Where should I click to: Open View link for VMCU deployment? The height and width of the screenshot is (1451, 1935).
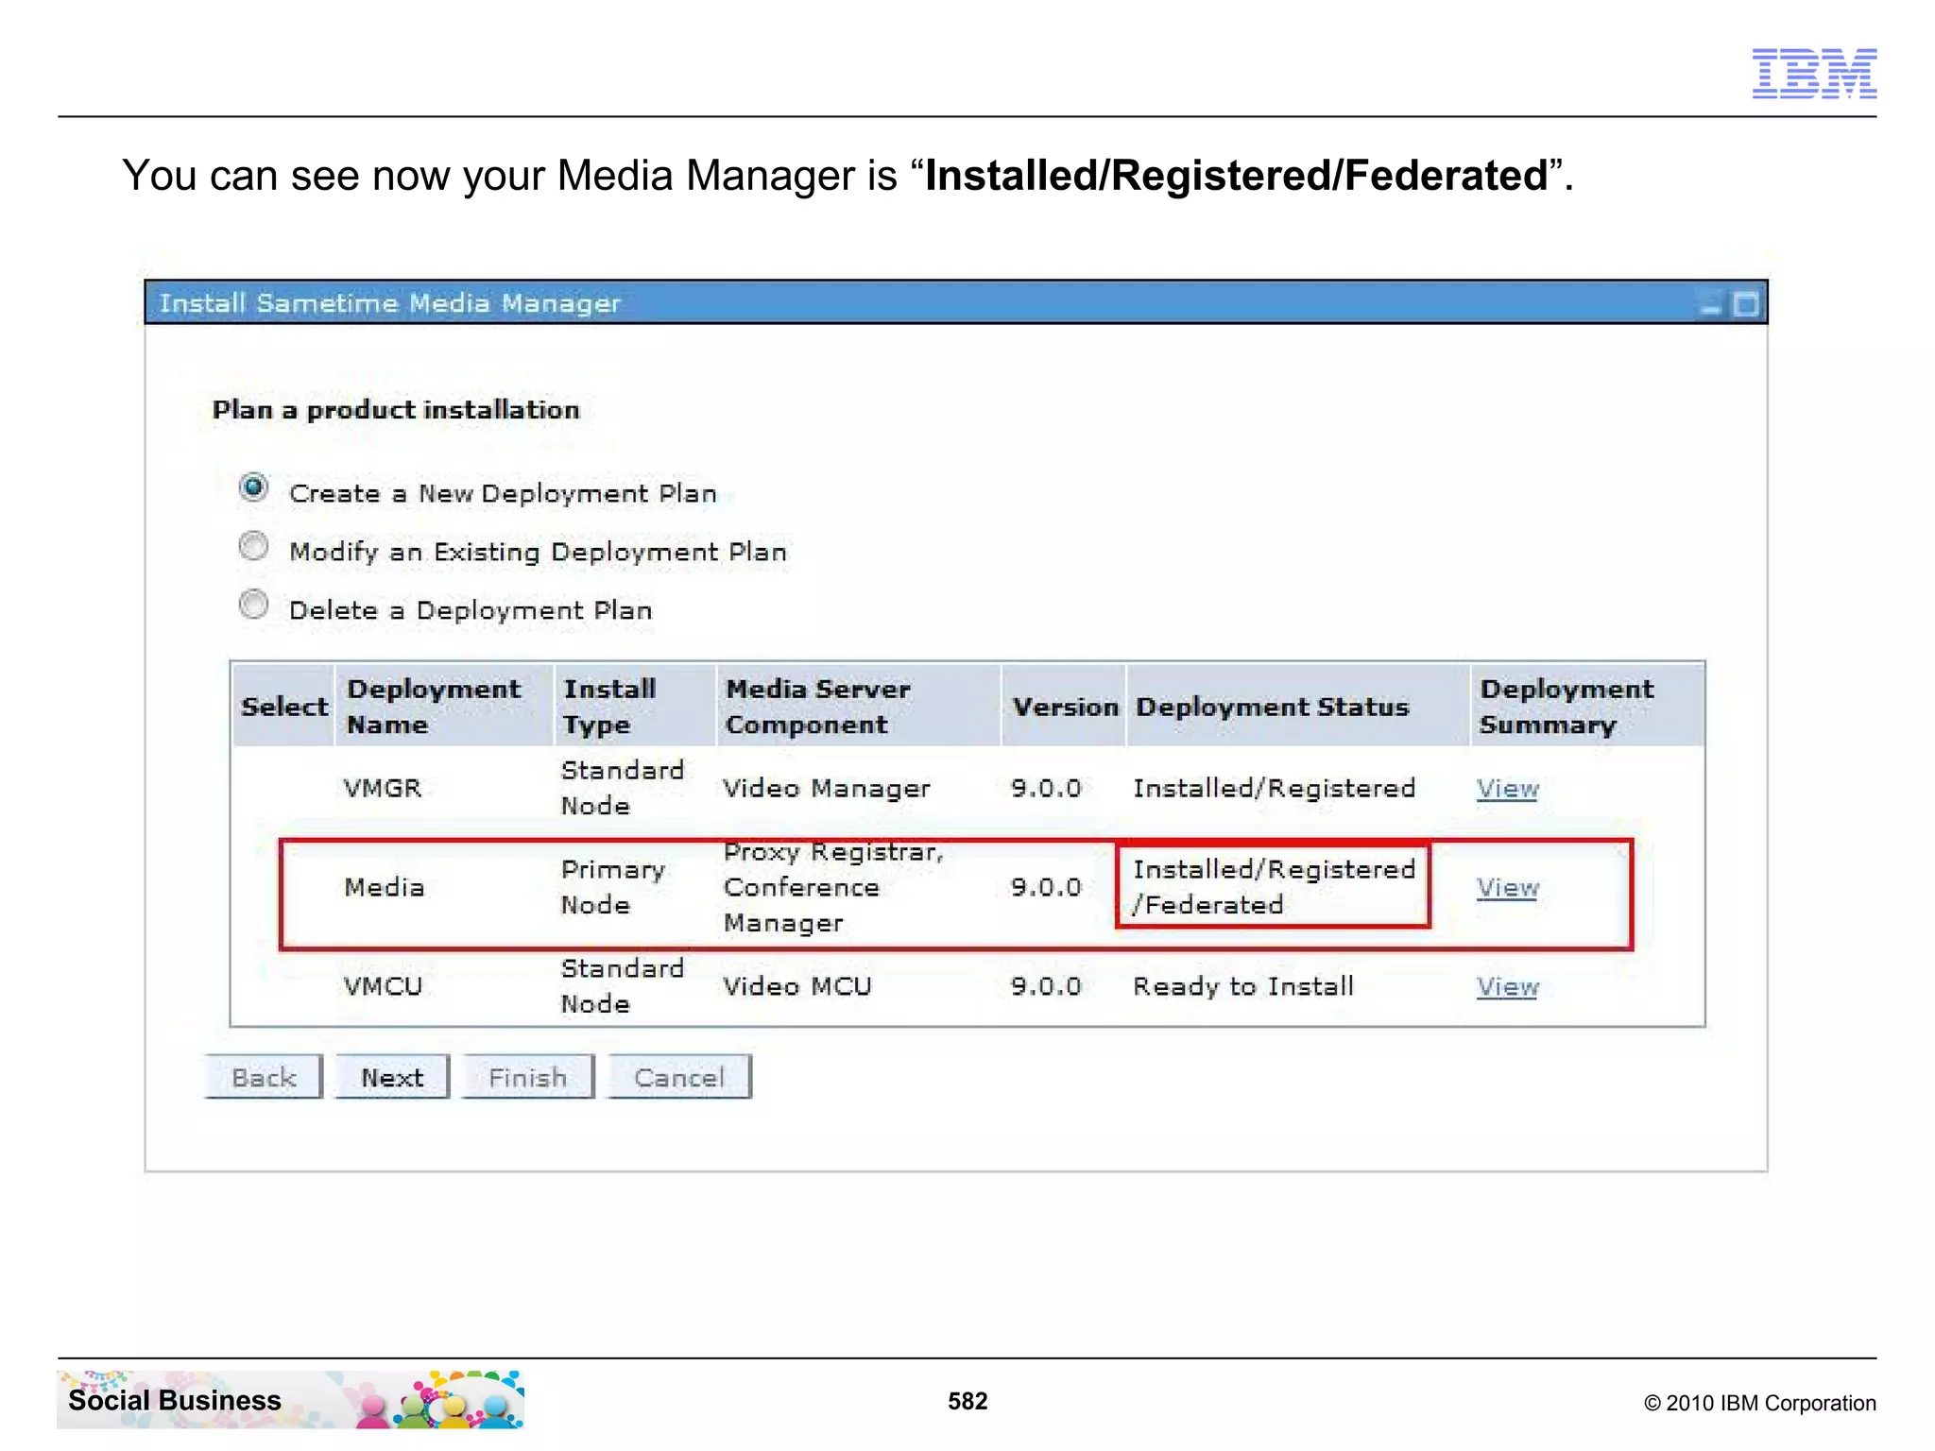tap(1508, 987)
